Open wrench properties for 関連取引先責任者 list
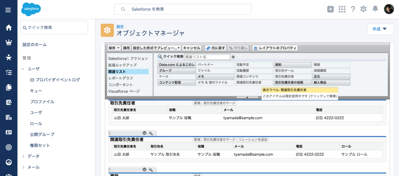This screenshot has height=176, width=399. (x=150, y=133)
